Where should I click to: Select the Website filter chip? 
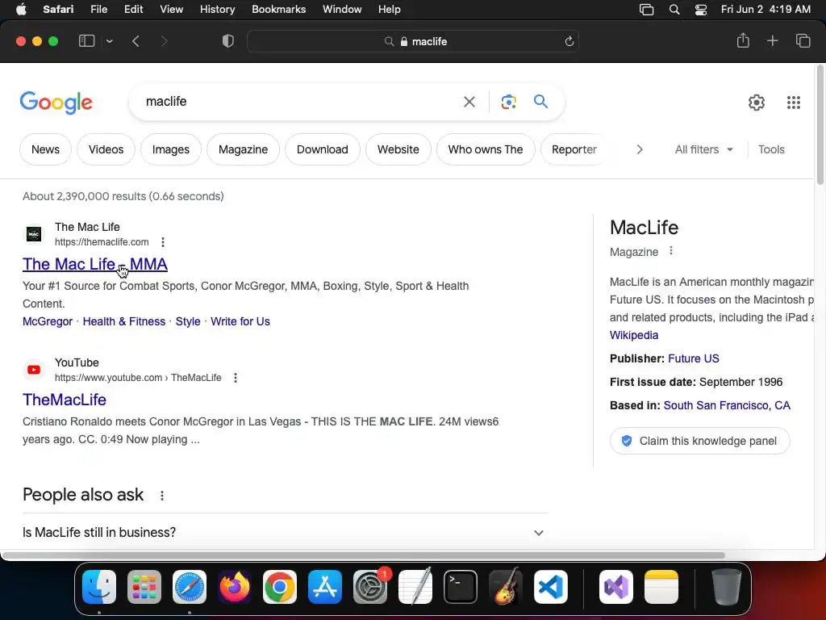click(x=398, y=149)
